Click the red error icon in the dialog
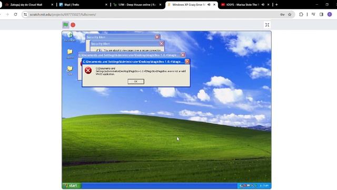Screen dimensions: 337x190 click(88, 70)
